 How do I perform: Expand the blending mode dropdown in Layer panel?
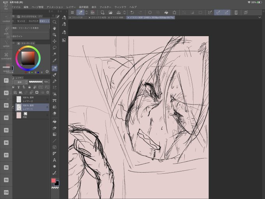pos(21,82)
